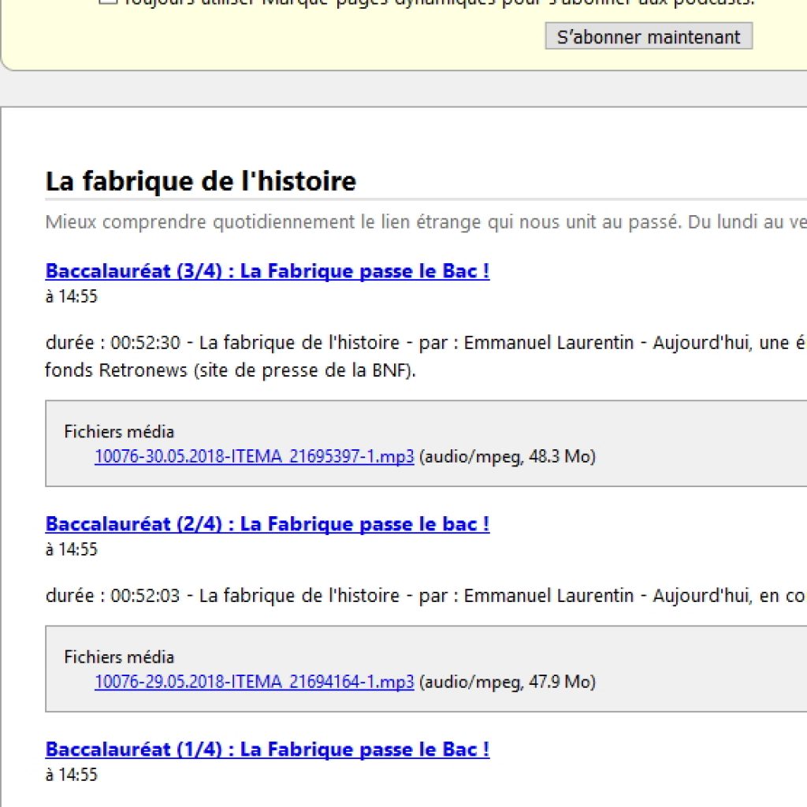Click the "fonds Retronews (site de presse de la BNF)." line
Image resolution: width=807 pixels, height=807 pixels.
pyautogui.click(x=230, y=370)
